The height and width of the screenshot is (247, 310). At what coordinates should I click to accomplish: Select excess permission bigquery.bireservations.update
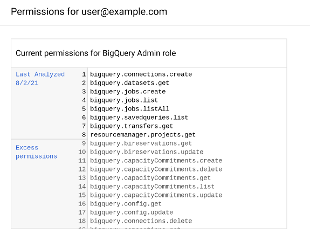[147, 152]
